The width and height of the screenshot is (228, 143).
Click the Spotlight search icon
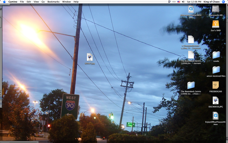[x=223, y=2]
